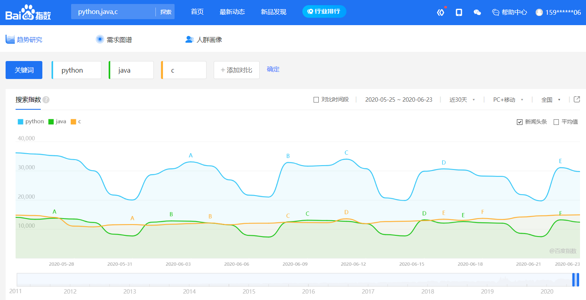Enable the 平均值 checkbox
Viewport: 586px width, 300px height.
click(x=556, y=122)
